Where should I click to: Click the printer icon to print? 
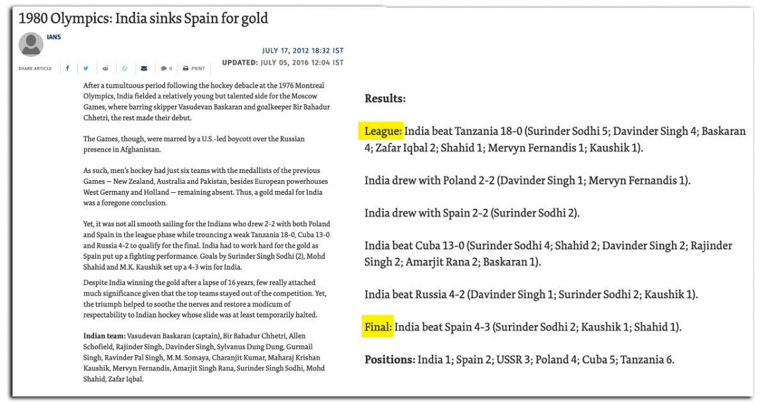(x=186, y=68)
